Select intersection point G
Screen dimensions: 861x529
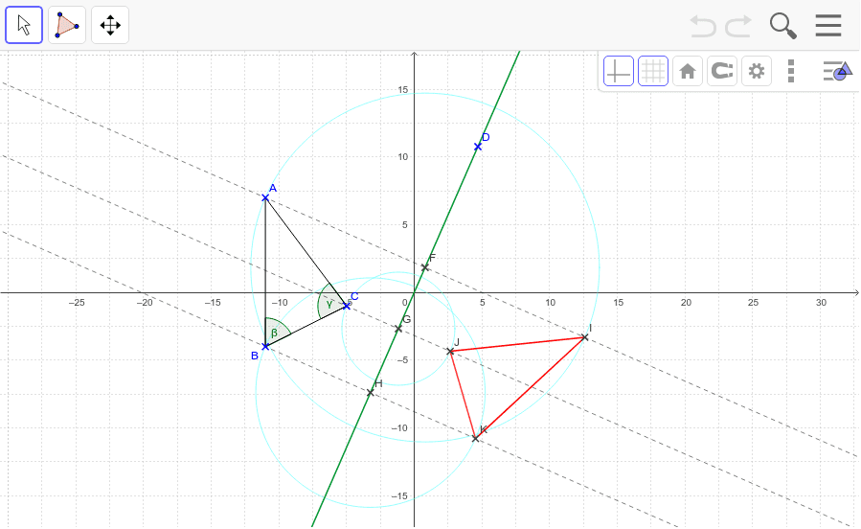coord(398,329)
